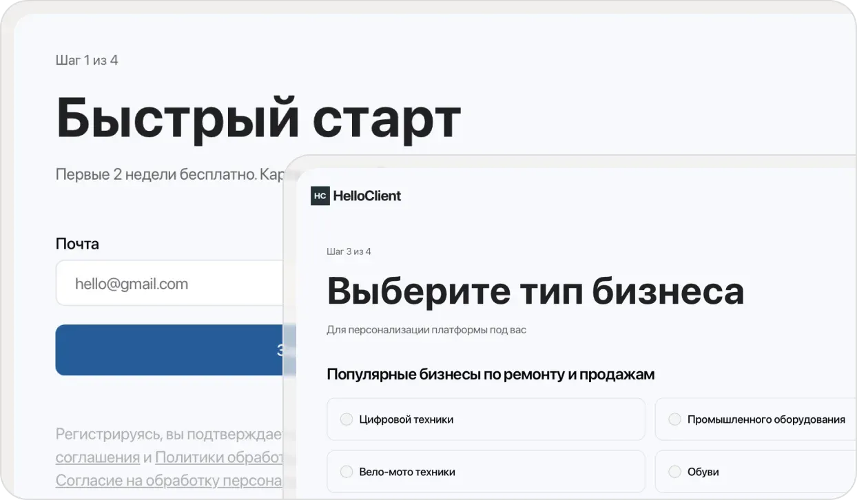The width and height of the screenshot is (857, 500).
Task: Open the "соглашения" link
Action: pos(96,457)
